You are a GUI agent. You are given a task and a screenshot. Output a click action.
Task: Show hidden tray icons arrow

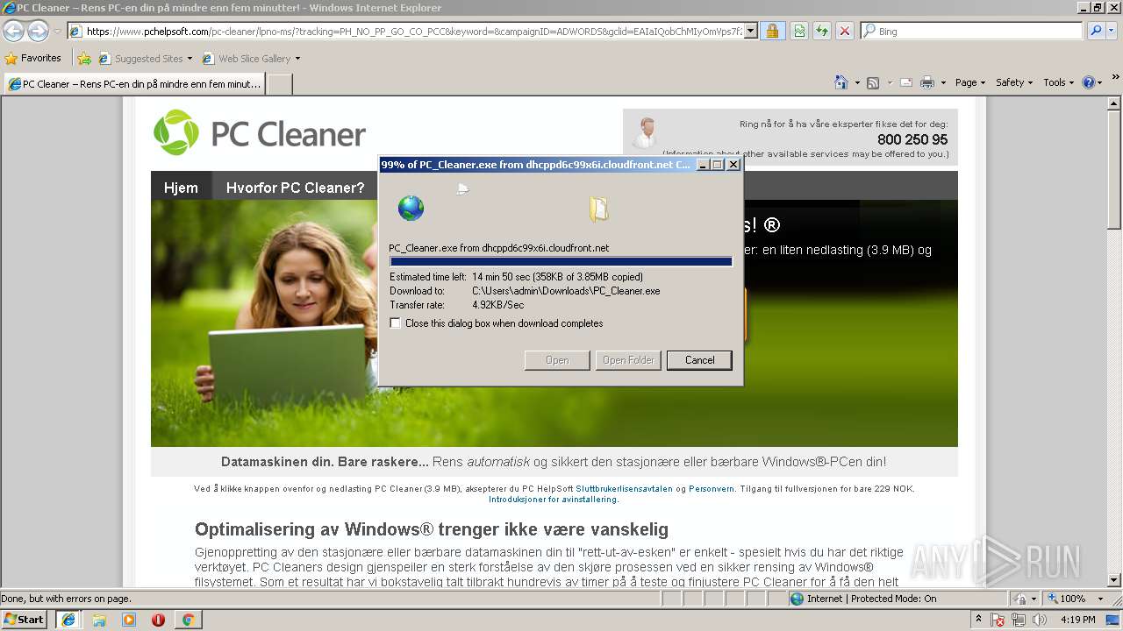click(978, 620)
